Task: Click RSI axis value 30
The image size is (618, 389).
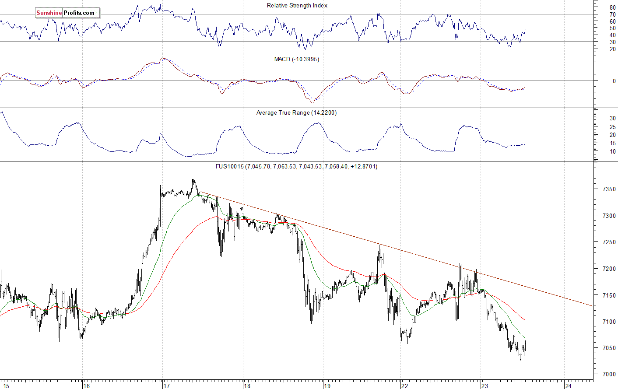Action: (x=613, y=42)
